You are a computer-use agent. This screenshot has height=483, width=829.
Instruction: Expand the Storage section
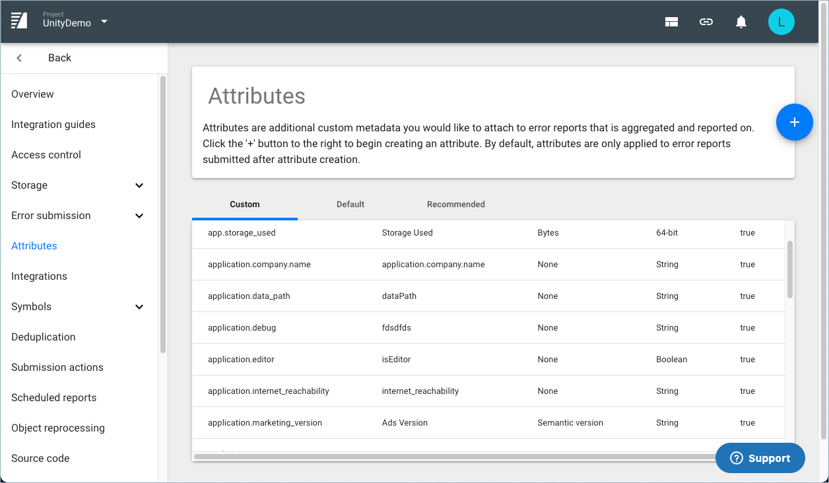pyautogui.click(x=139, y=185)
